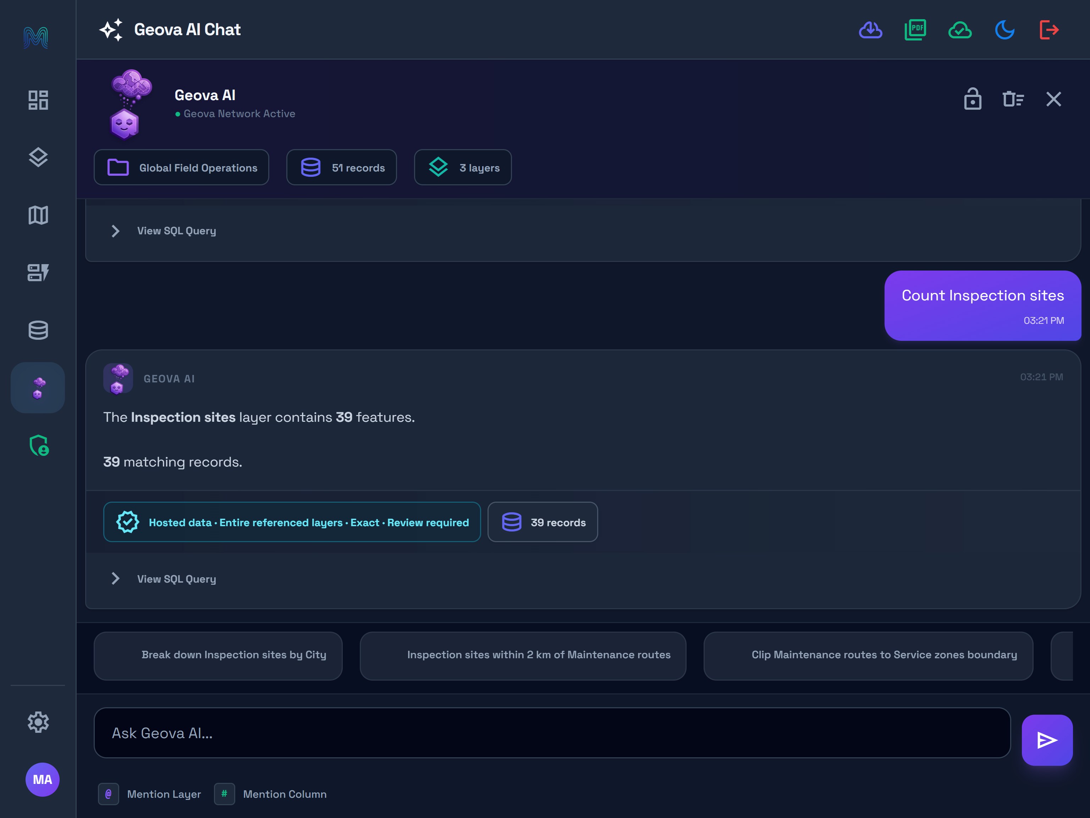Open the database icon in sidebar
The height and width of the screenshot is (818, 1090).
click(38, 330)
